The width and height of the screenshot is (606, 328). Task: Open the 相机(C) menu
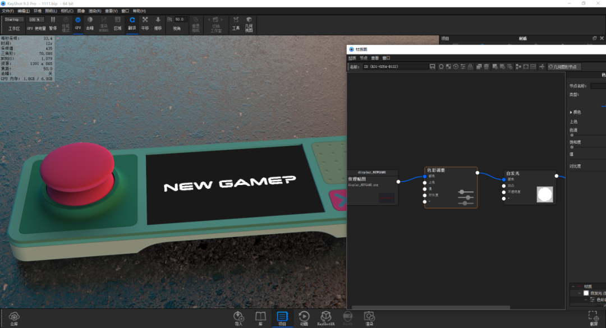[x=67, y=11]
